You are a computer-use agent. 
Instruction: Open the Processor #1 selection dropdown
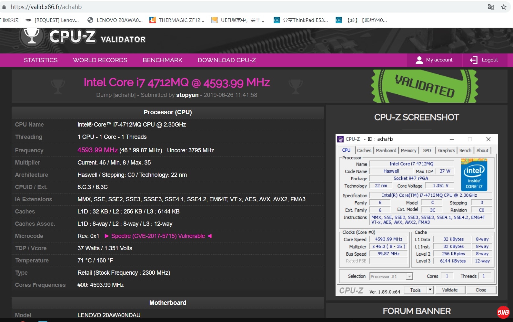coord(391,276)
